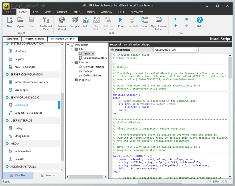Select ComponentEvents.rul tree item
This screenshot has height=186, width=235.
pyautogui.click(x=93, y=58)
